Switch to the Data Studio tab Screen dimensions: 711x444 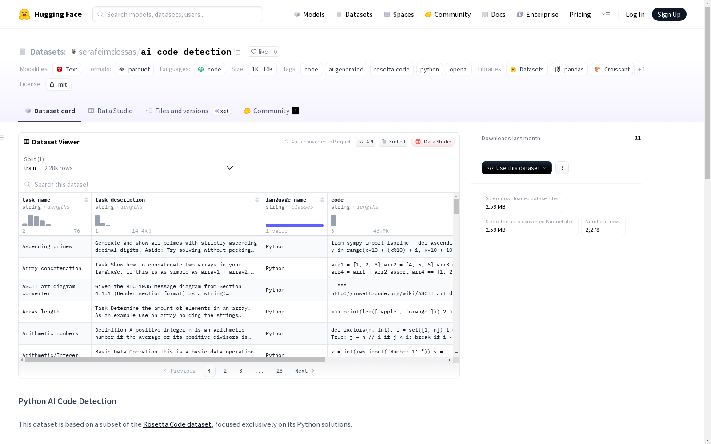[111, 111]
